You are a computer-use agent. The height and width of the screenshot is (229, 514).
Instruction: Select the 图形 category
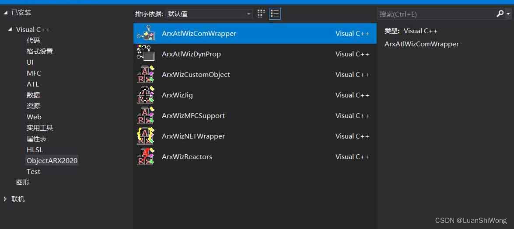coord(23,183)
